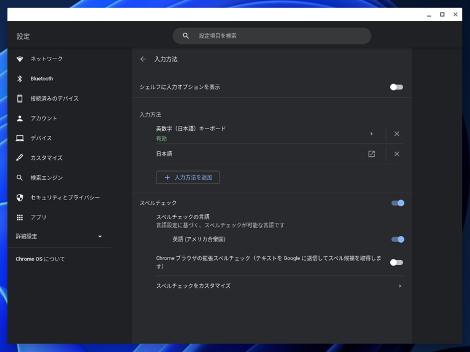Remove 英数字（日本語）キーボード input method
Screen dimensions: 470x352
pos(396,134)
